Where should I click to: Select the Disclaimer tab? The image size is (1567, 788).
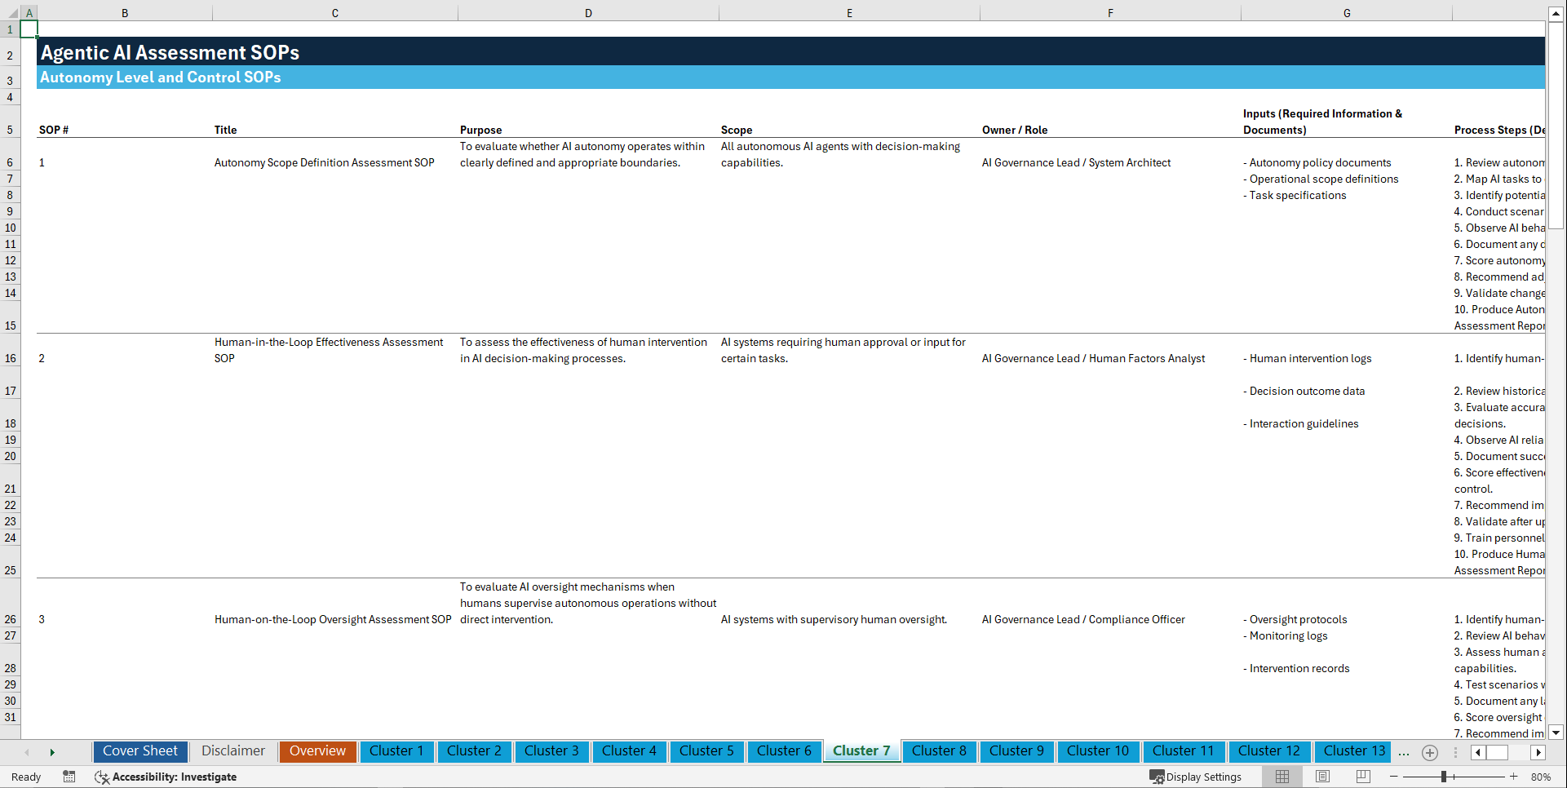(232, 751)
